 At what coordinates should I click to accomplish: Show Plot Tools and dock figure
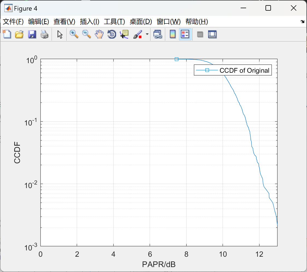tap(212, 34)
